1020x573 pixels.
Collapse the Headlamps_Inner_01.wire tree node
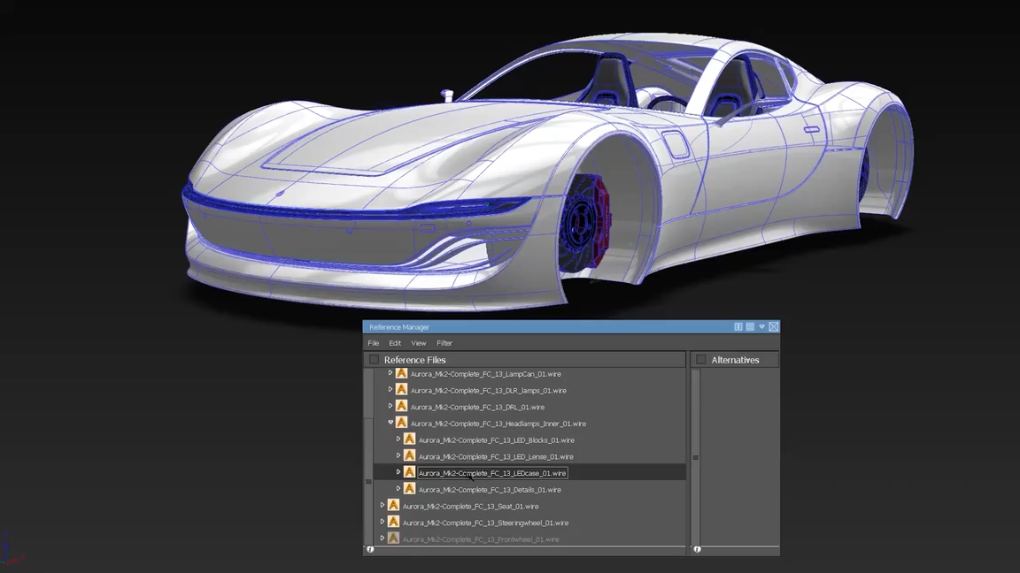coord(390,423)
